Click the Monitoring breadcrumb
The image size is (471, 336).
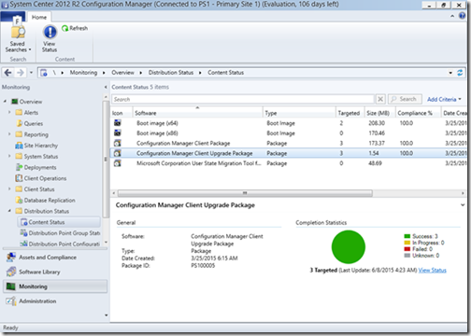coord(83,73)
